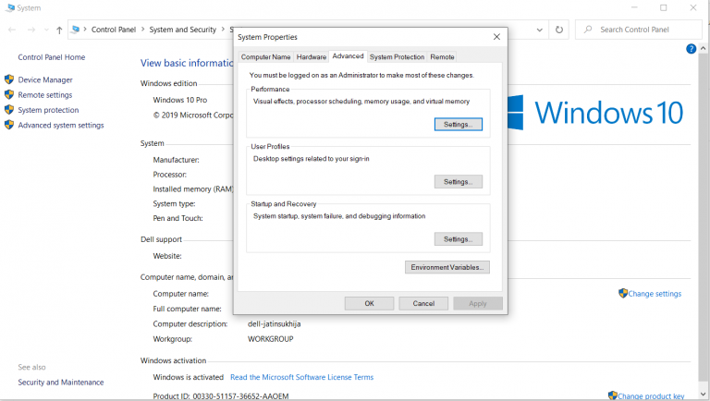Image resolution: width=710 pixels, height=401 pixels.
Task: Open User Profiles Settings button
Action: [x=459, y=182]
